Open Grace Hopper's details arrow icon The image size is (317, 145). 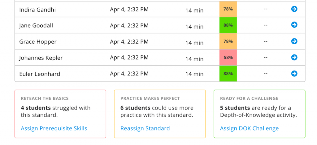[x=294, y=41]
